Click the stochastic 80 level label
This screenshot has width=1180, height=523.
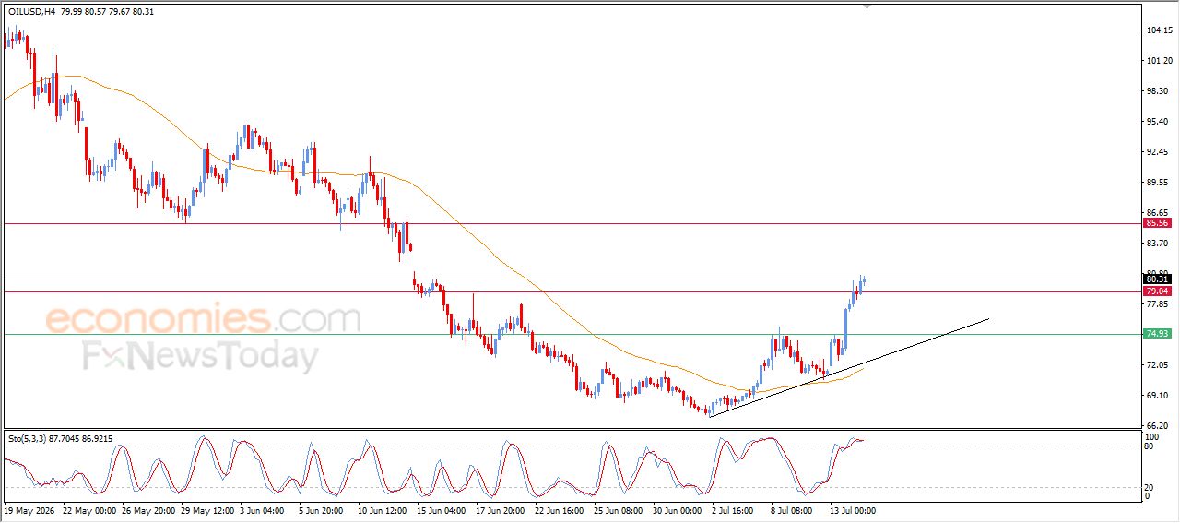pyautogui.click(x=1149, y=446)
